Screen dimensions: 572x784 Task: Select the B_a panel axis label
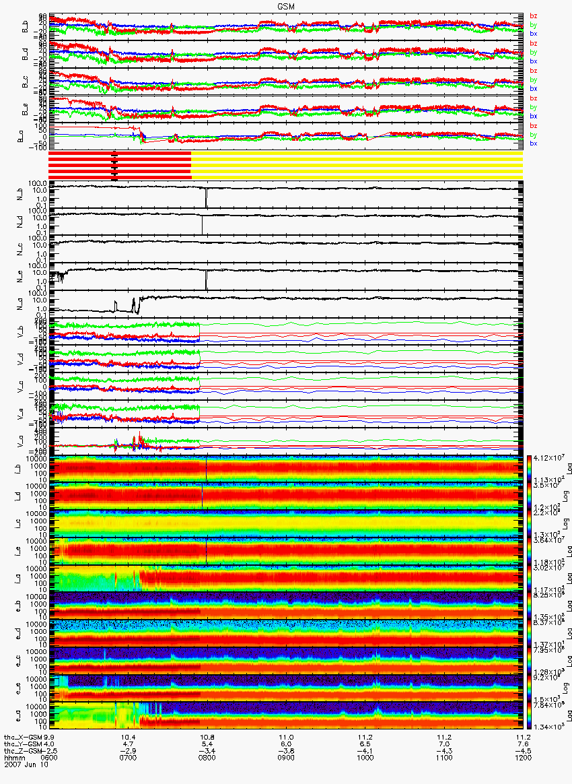pyautogui.click(x=21, y=137)
